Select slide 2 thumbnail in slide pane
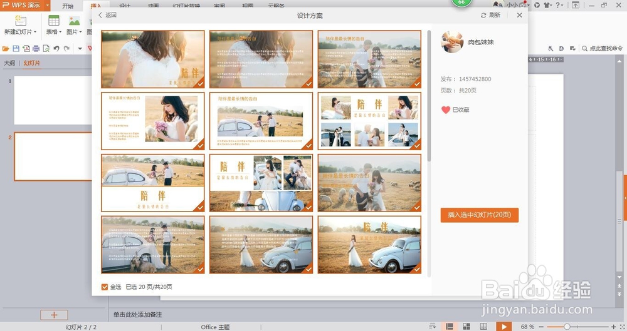 click(53, 156)
